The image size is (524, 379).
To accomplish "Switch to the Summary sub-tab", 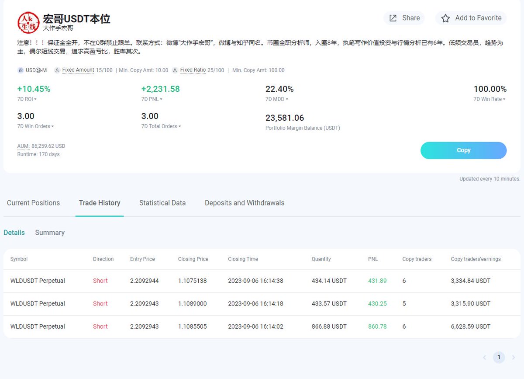I will pos(50,233).
